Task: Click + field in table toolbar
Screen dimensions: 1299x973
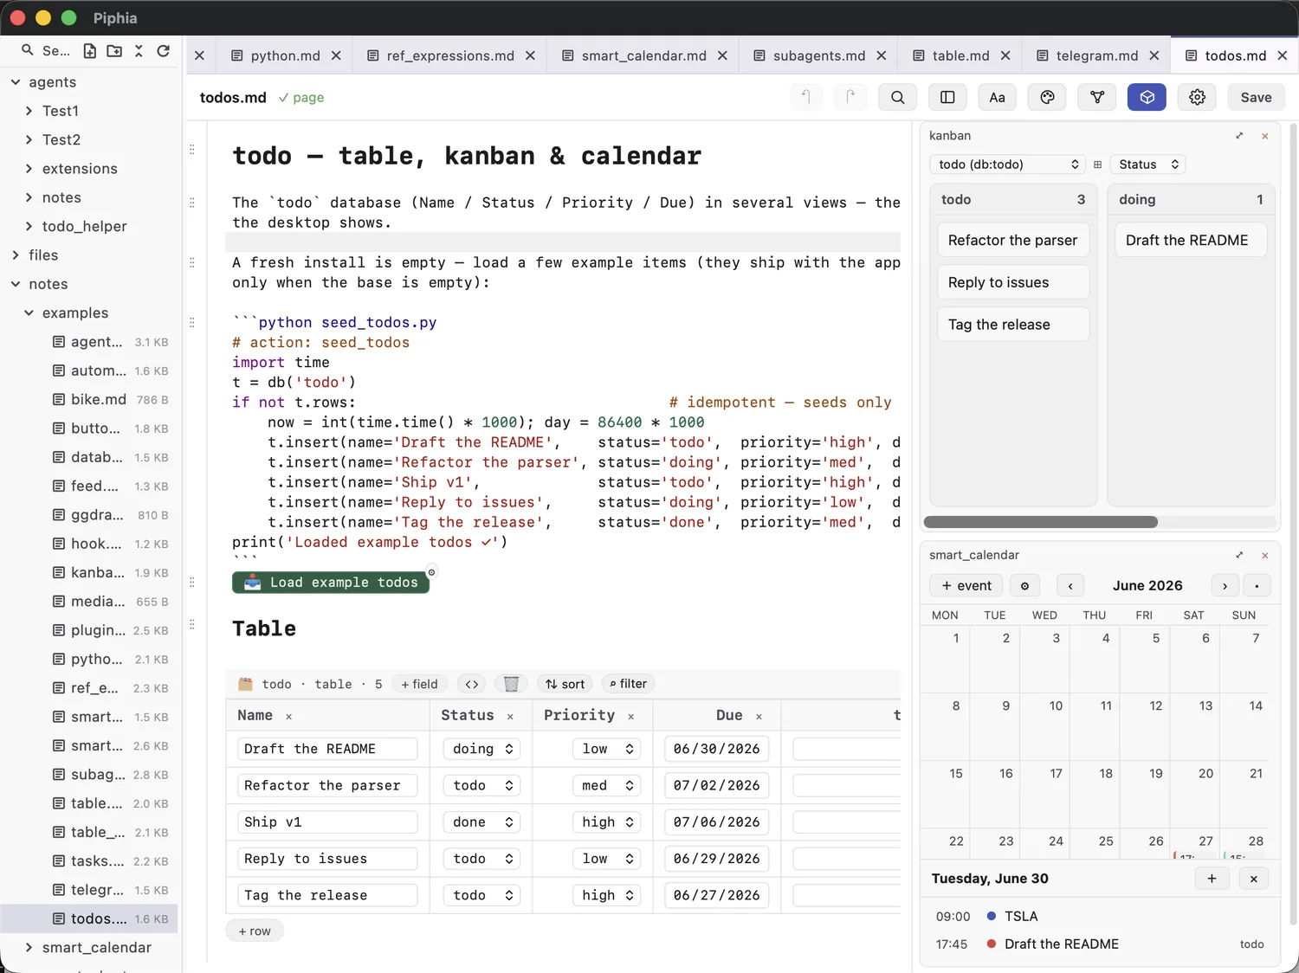Action: pyautogui.click(x=419, y=684)
